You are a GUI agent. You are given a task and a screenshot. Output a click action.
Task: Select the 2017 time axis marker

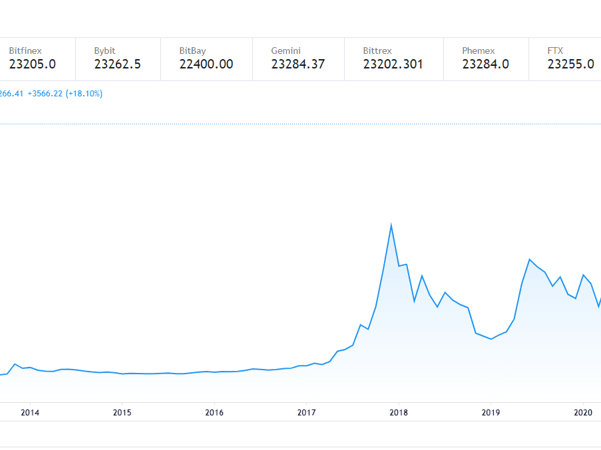pos(306,413)
